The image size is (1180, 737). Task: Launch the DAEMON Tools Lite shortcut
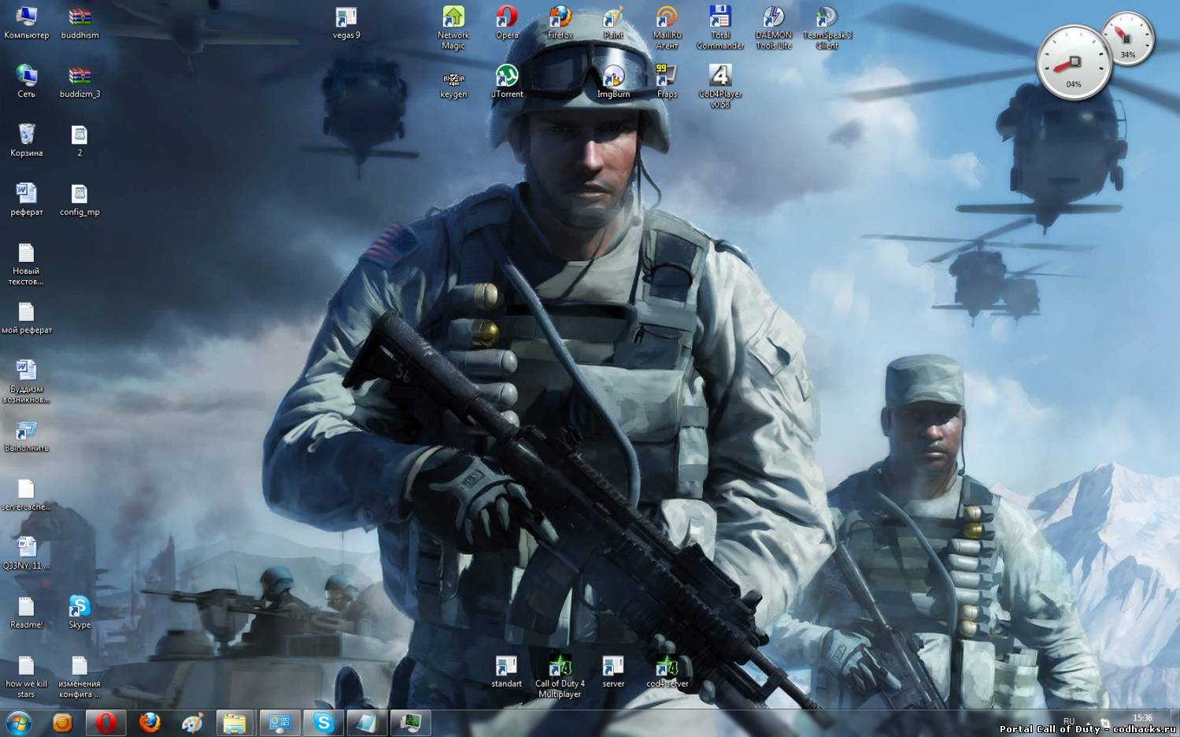pos(774,28)
